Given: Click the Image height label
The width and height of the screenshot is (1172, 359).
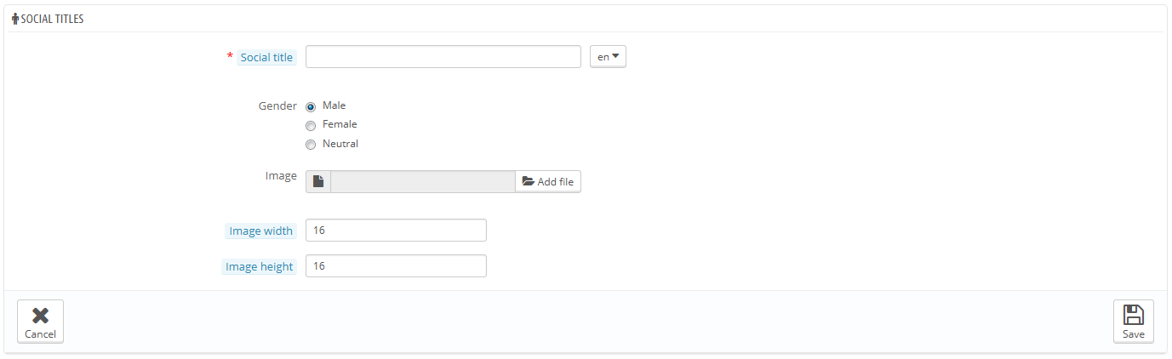Looking at the screenshot, I should tap(259, 267).
